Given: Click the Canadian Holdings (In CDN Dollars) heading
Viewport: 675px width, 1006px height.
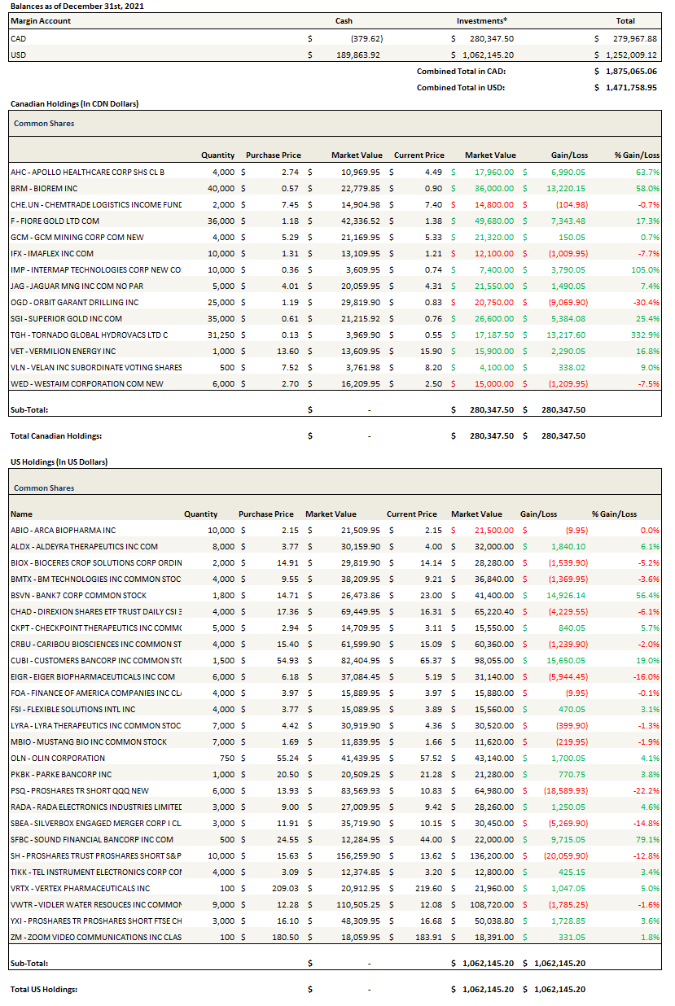Looking at the screenshot, I should tap(74, 104).
